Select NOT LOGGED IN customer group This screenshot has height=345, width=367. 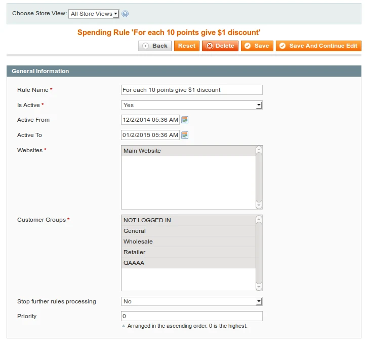coord(188,220)
